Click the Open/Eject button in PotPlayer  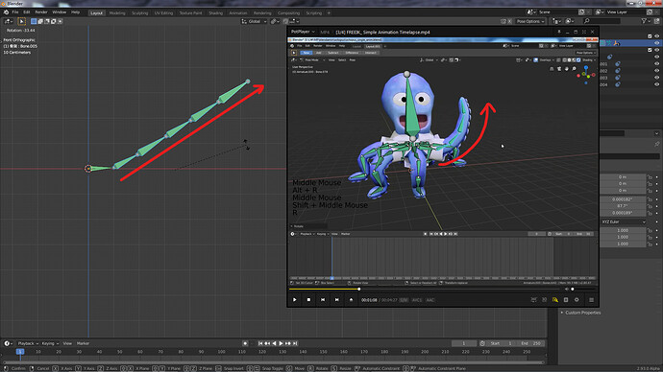[x=351, y=300]
